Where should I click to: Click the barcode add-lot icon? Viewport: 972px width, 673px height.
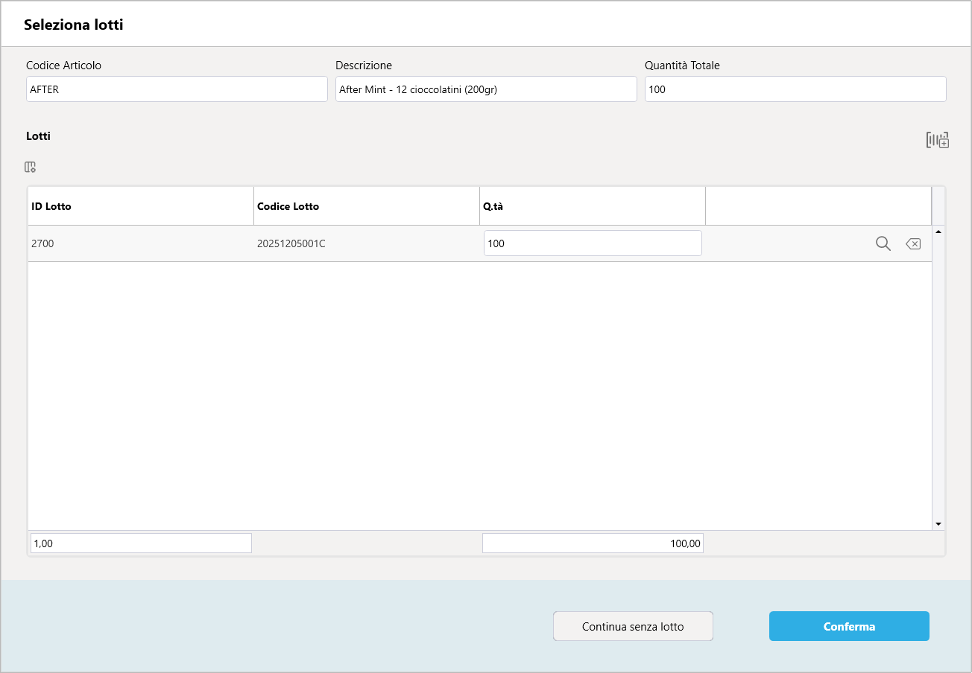tap(937, 140)
